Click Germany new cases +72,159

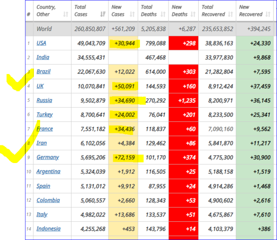pos(125,157)
